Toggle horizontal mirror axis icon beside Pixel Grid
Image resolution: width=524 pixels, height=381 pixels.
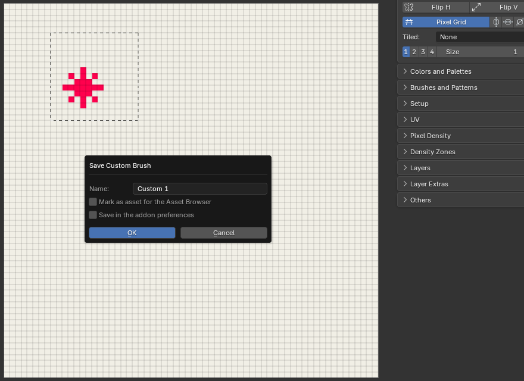pos(507,22)
